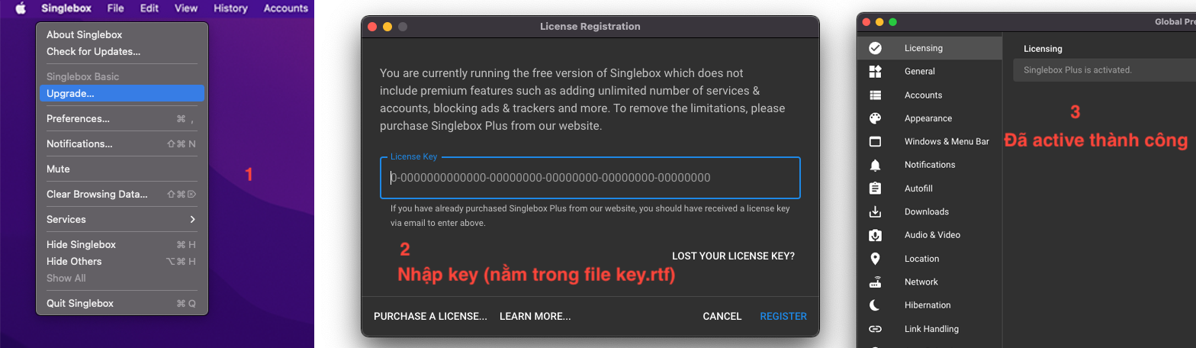Click the Notifications bell icon
Viewport: 1196px width, 348px height.
(876, 165)
